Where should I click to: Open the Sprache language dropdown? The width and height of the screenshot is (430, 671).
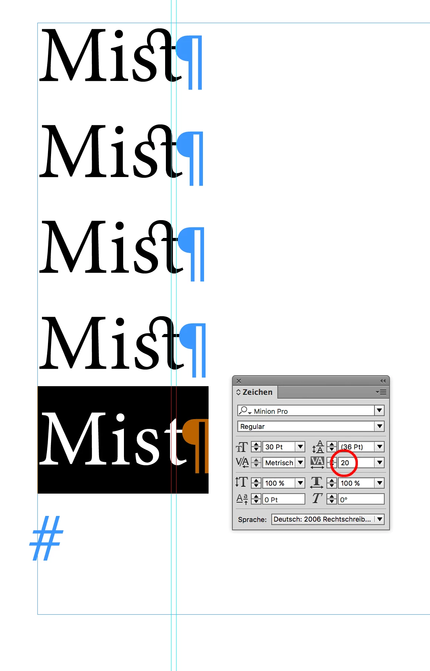[x=328, y=519]
